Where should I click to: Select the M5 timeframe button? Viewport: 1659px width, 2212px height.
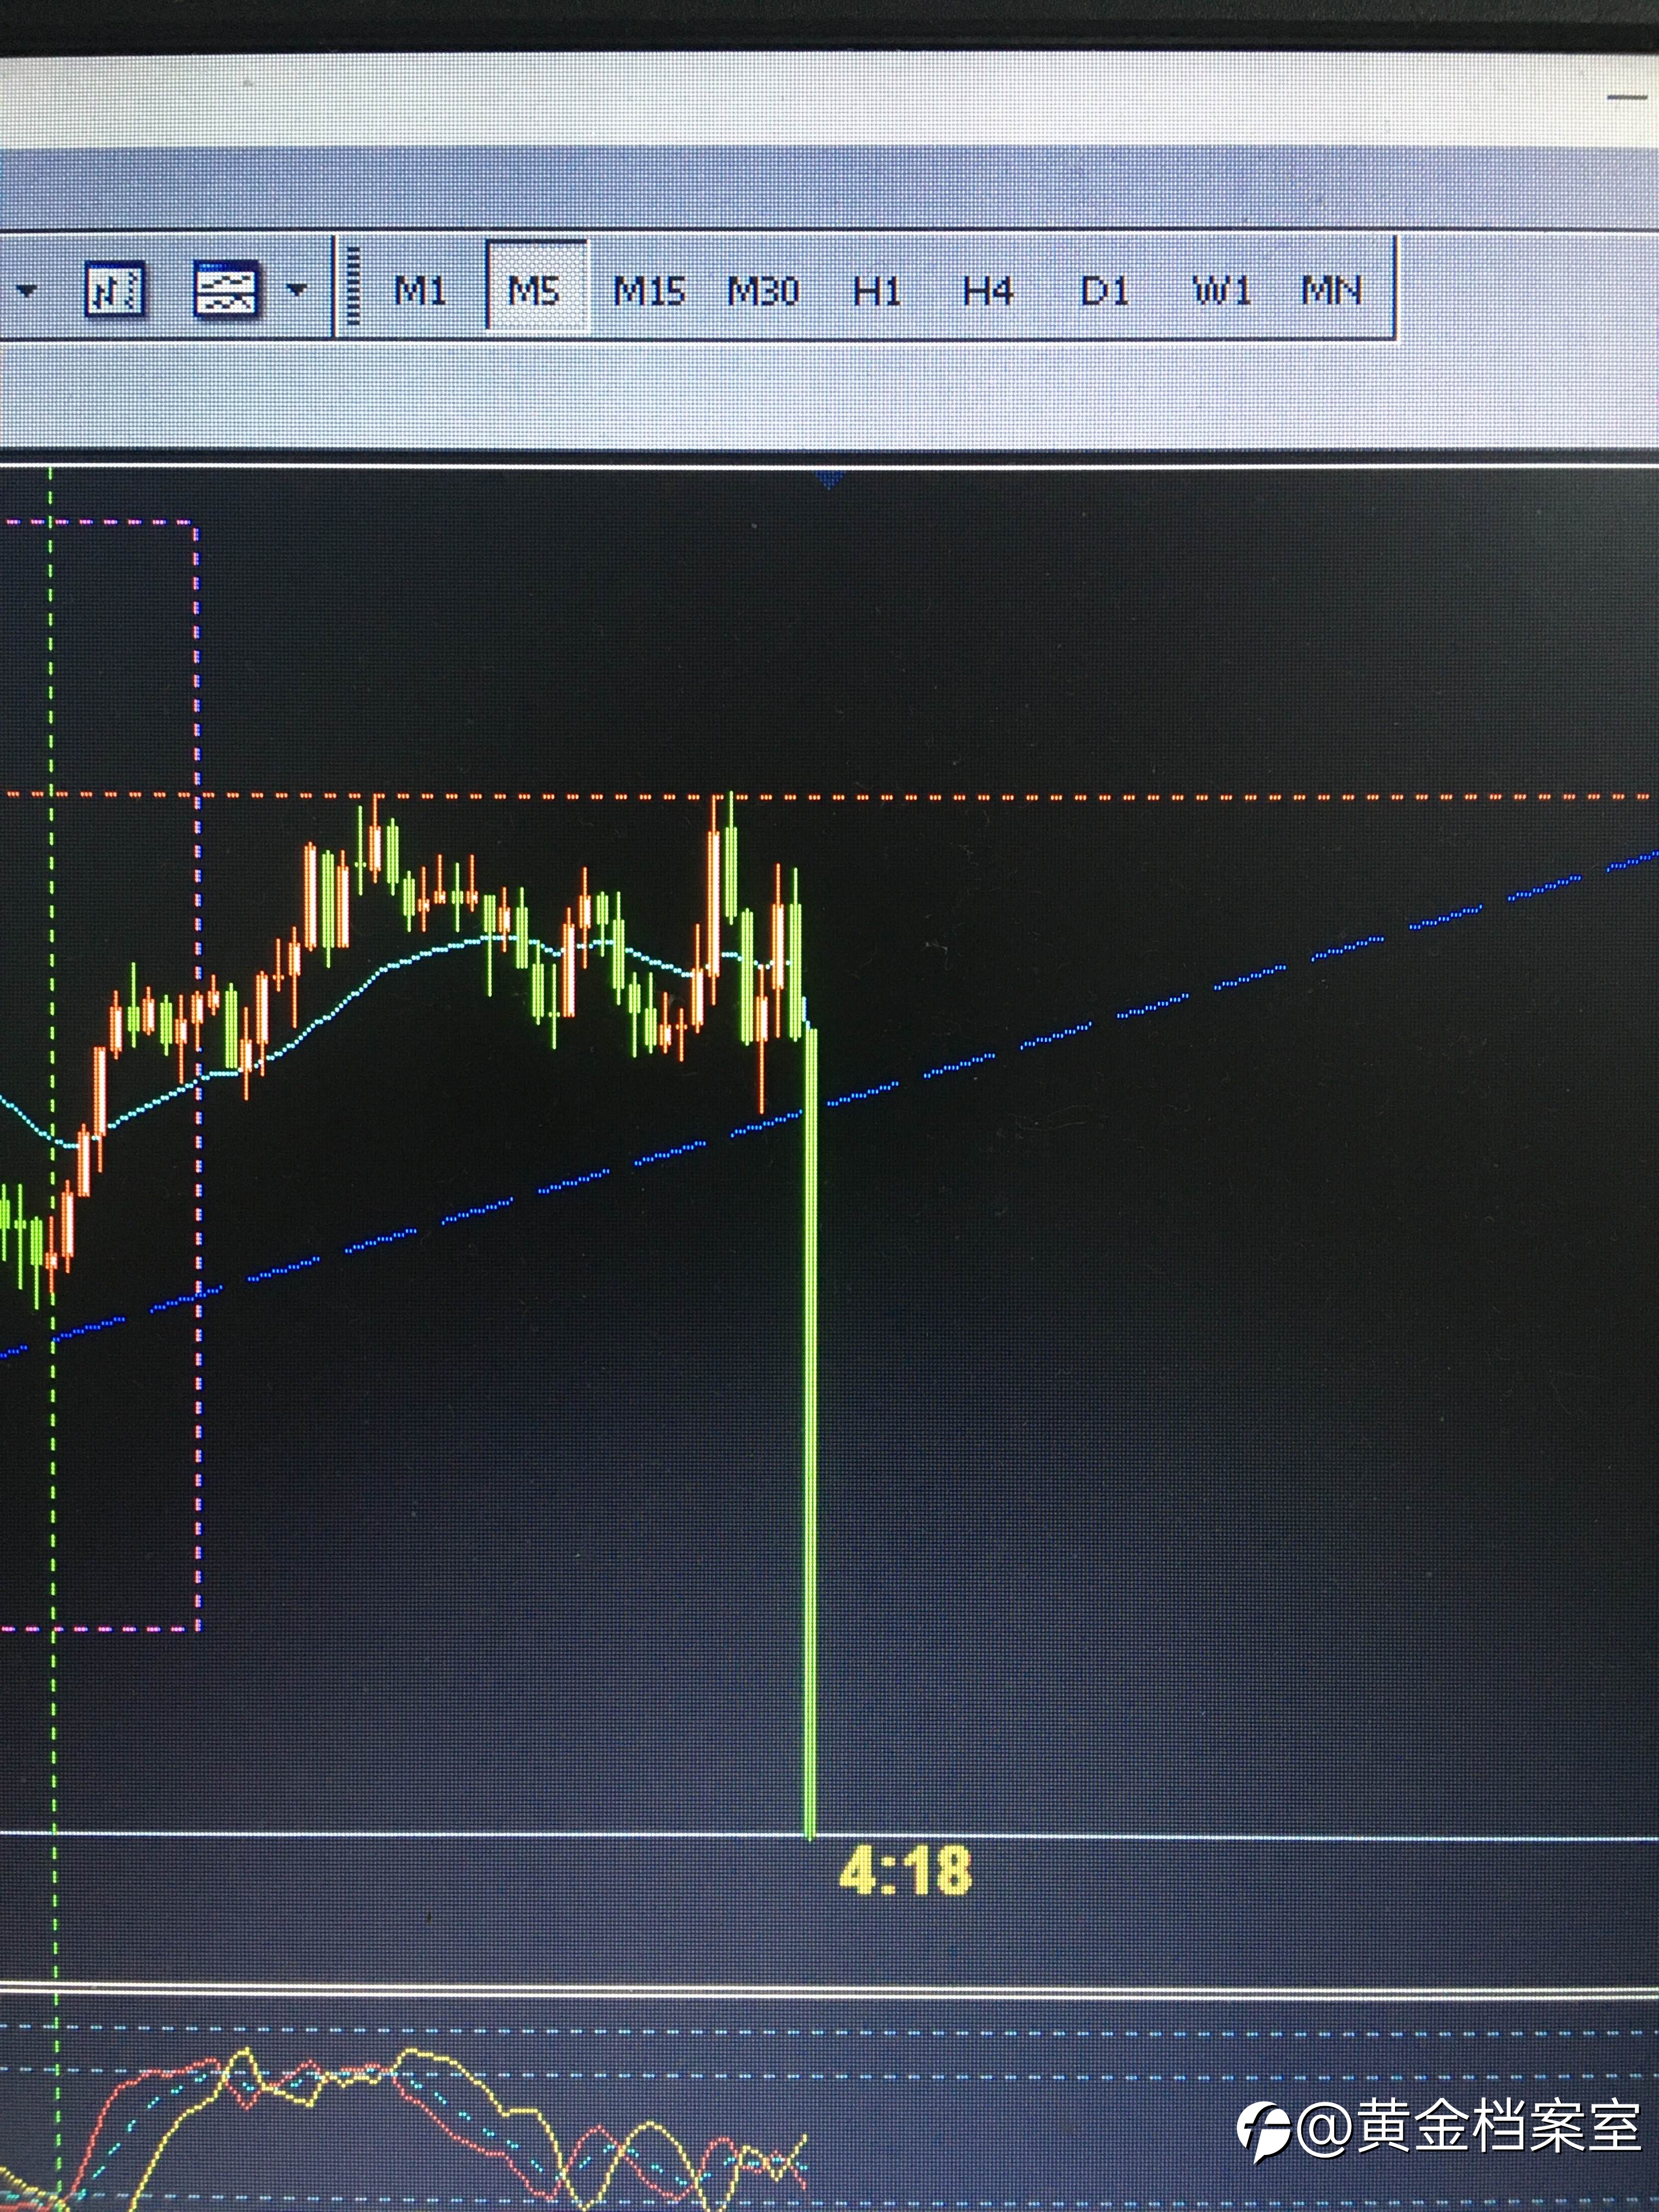[536, 286]
